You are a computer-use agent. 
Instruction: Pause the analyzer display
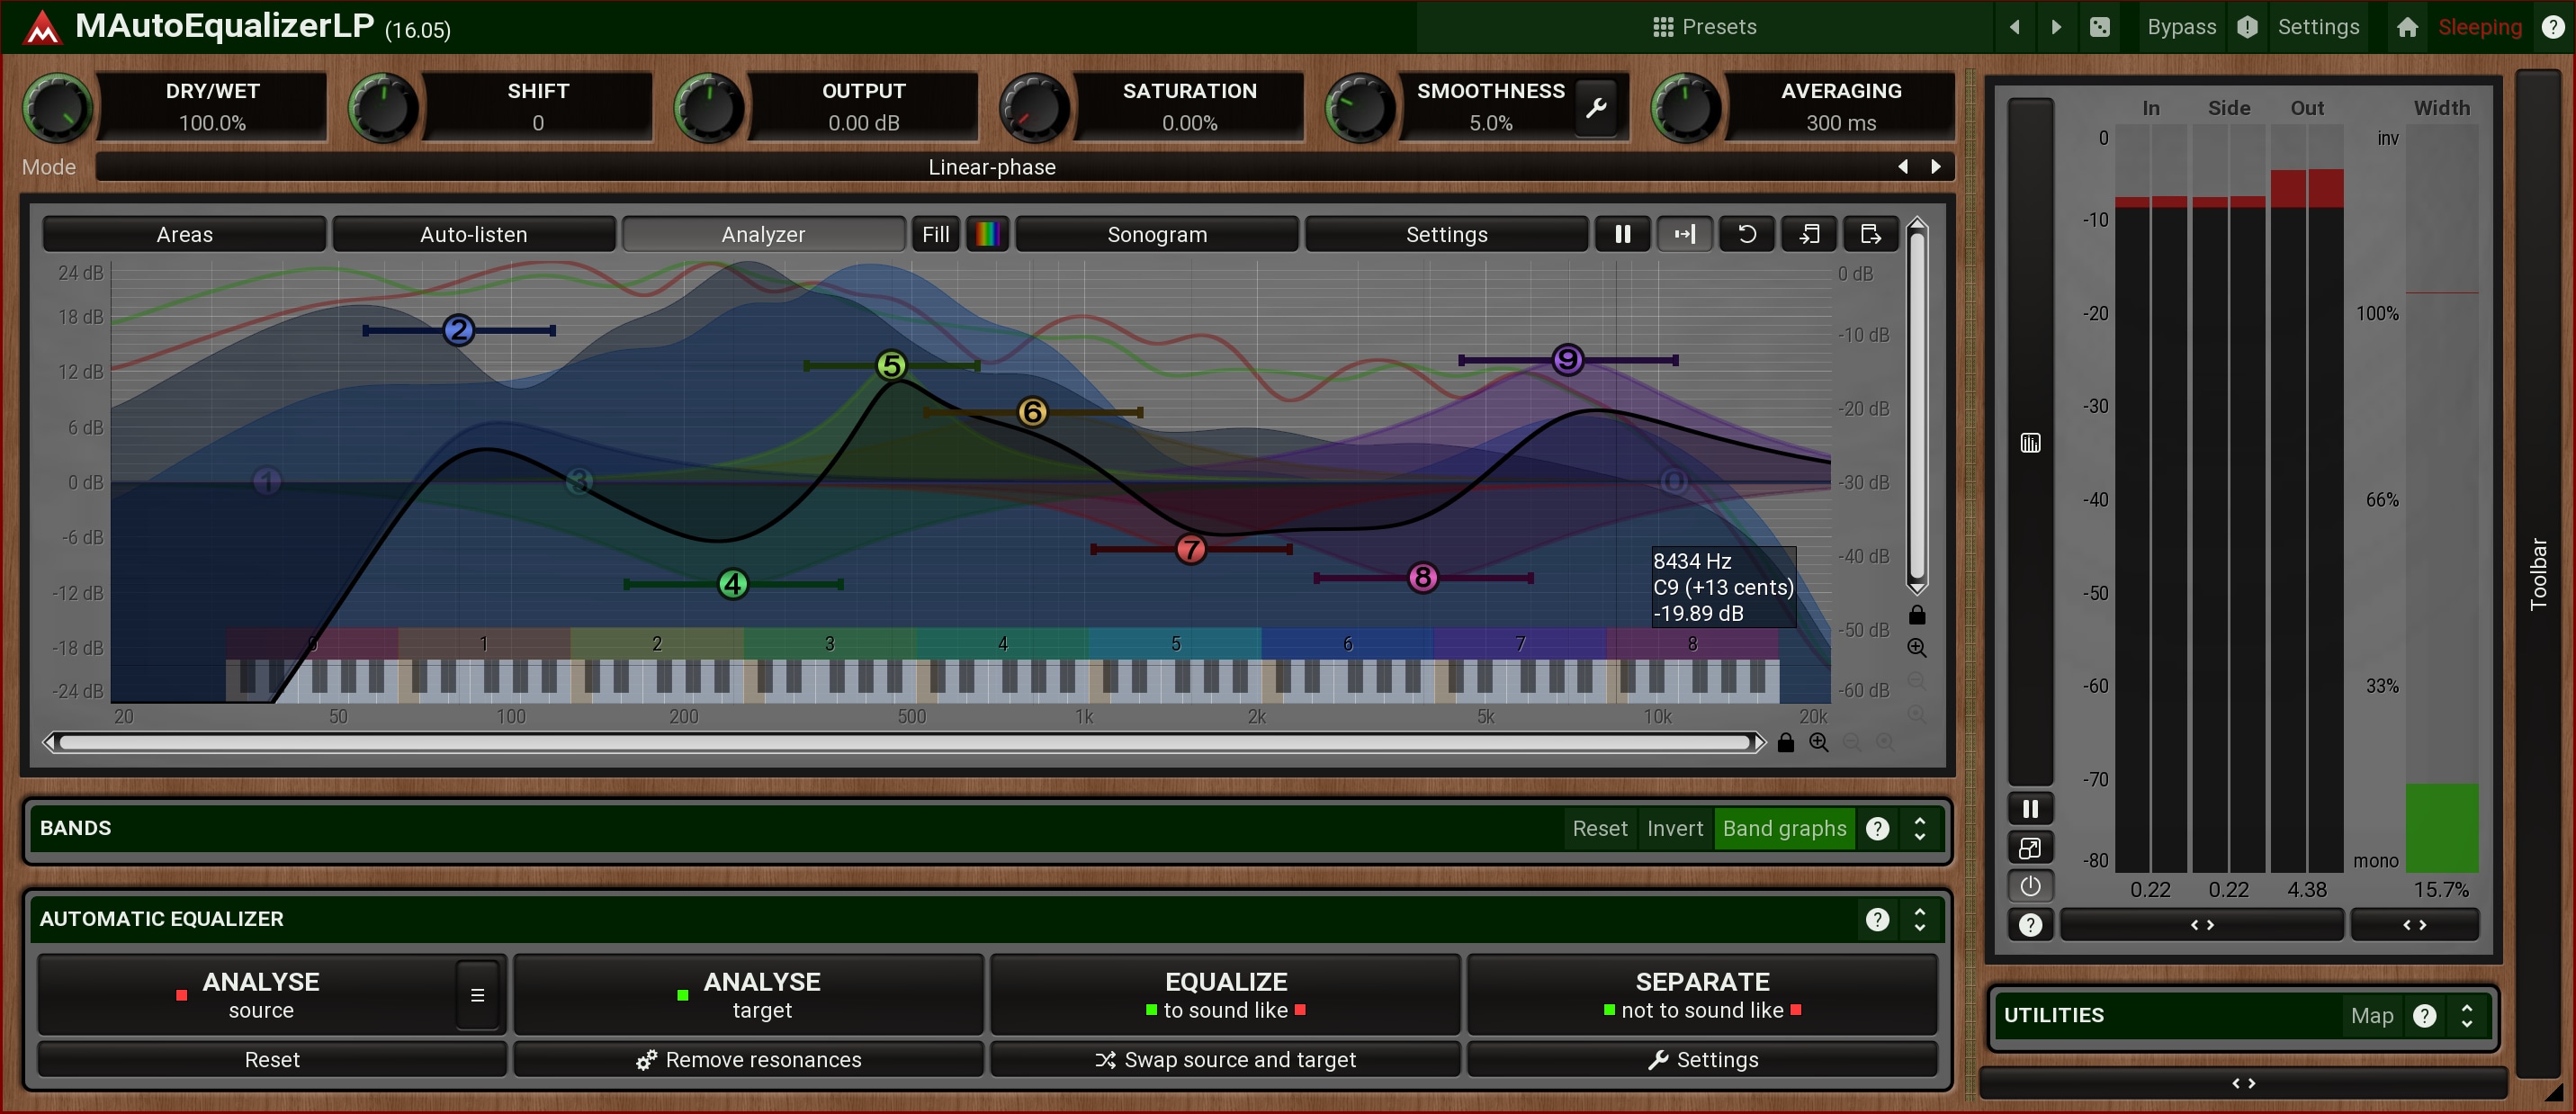(x=1623, y=234)
